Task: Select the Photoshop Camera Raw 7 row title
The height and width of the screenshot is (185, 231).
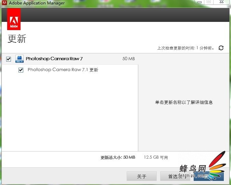Action: click(x=54, y=59)
